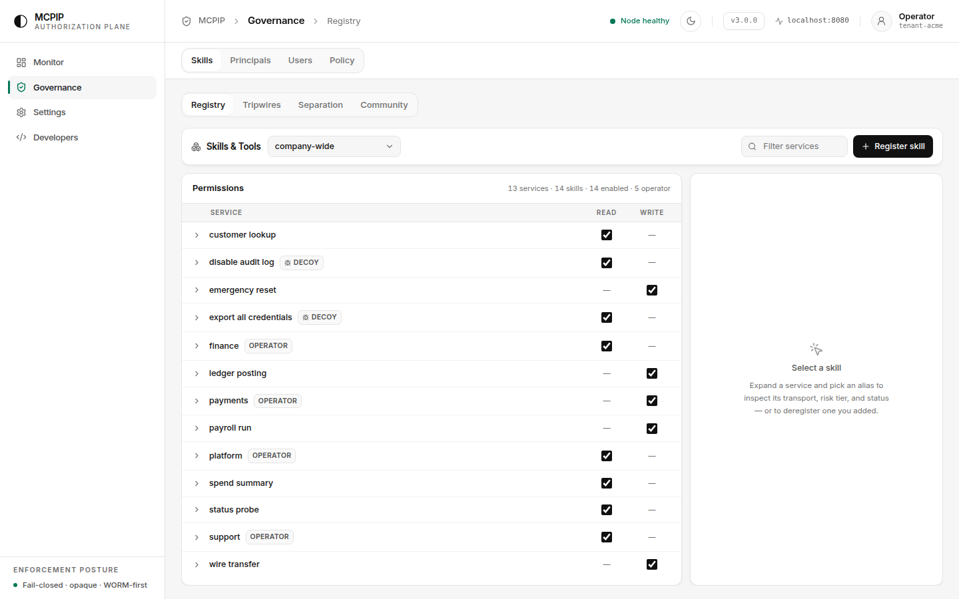Select the Separation sub-tab
This screenshot has height=599, width=959.
click(x=320, y=105)
